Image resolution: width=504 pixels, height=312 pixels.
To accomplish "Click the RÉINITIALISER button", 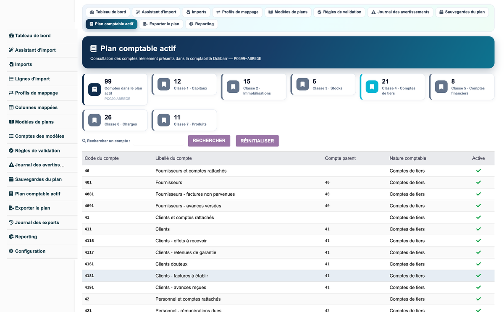I will 257,141.
